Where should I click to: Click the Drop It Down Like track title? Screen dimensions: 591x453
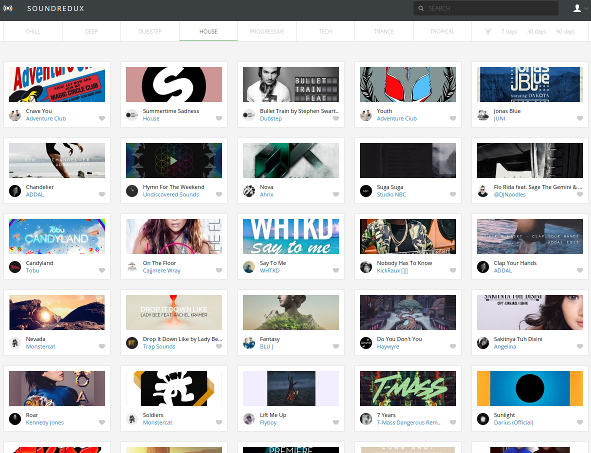pyautogui.click(x=182, y=339)
